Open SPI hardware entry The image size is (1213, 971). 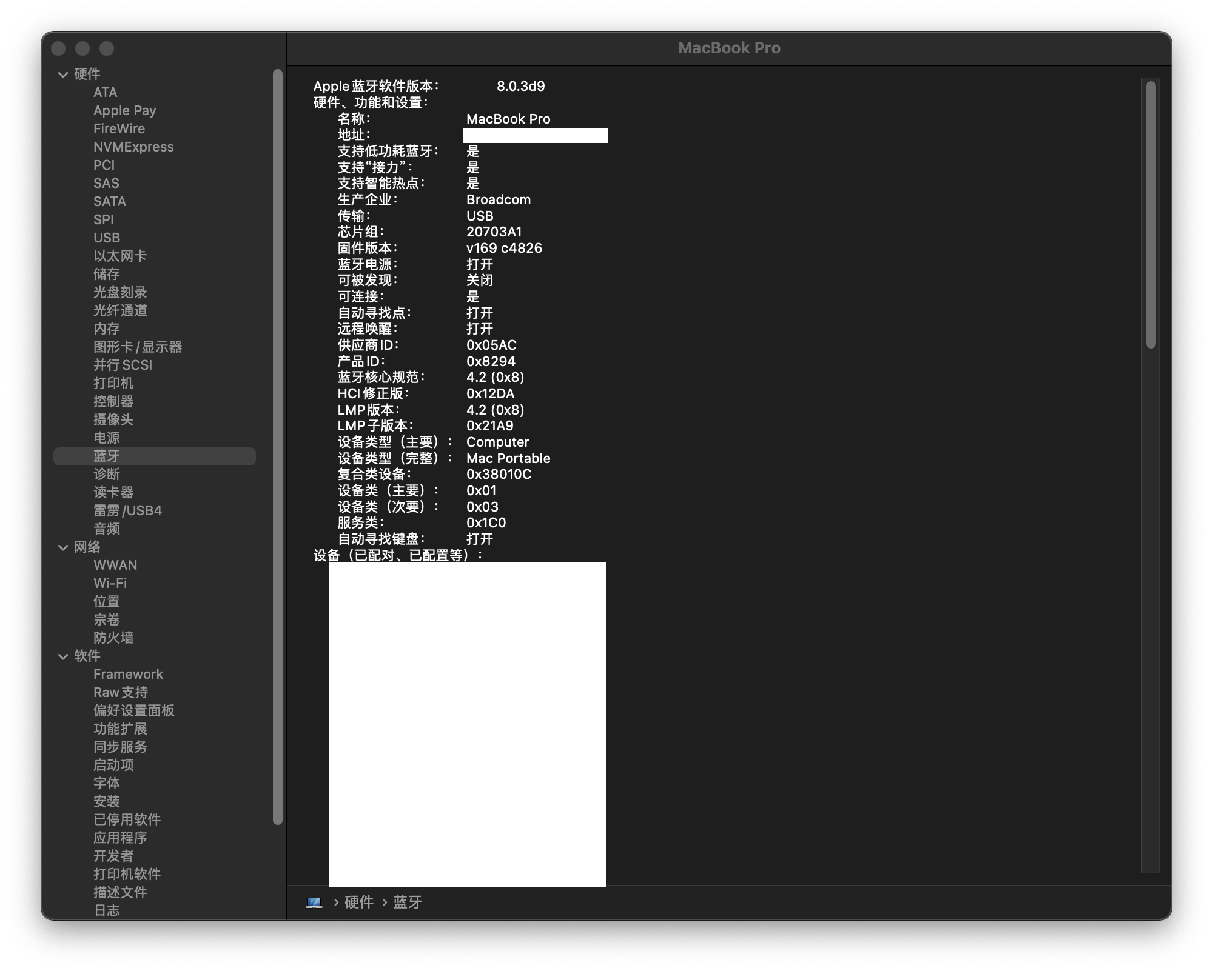(x=104, y=219)
